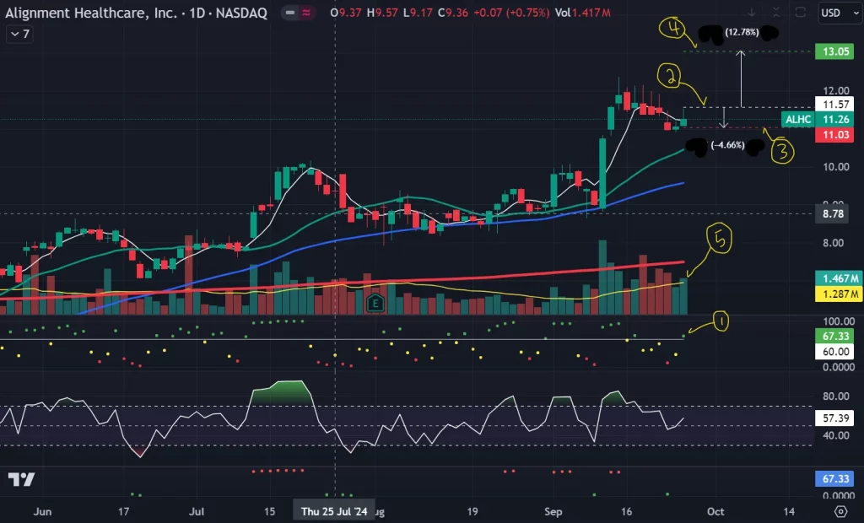Click the blue 67.33 value label
The width and height of the screenshot is (864, 523).
coord(835,478)
